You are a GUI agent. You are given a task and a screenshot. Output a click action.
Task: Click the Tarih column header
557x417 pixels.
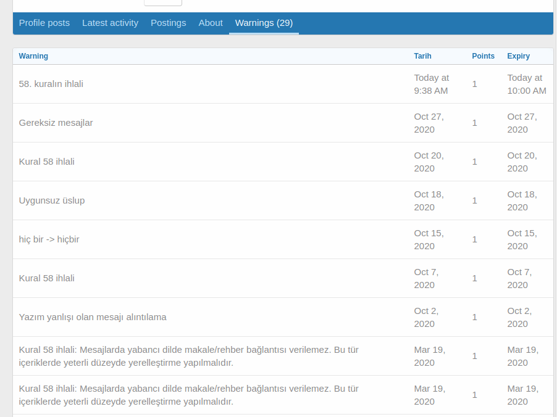pyautogui.click(x=423, y=56)
